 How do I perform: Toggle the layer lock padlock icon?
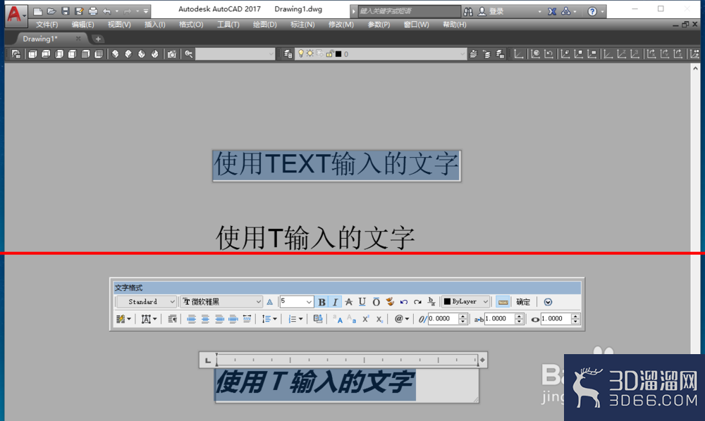coord(329,54)
